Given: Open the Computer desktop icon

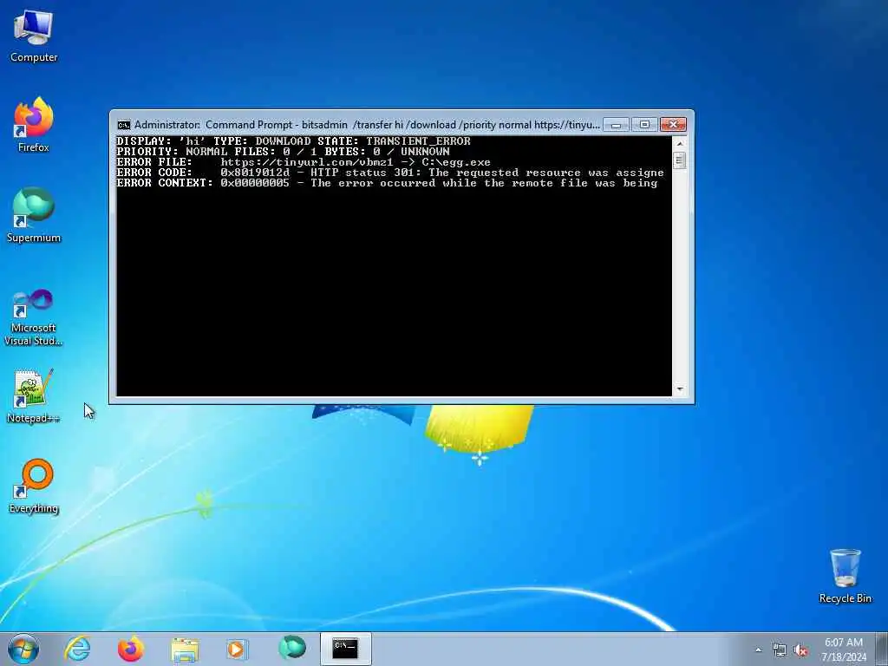Looking at the screenshot, I should pos(34,36).
